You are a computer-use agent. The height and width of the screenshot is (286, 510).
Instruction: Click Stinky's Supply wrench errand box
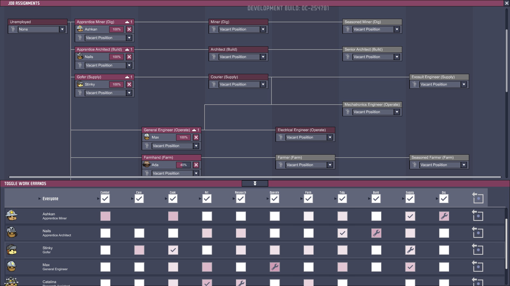410,250
